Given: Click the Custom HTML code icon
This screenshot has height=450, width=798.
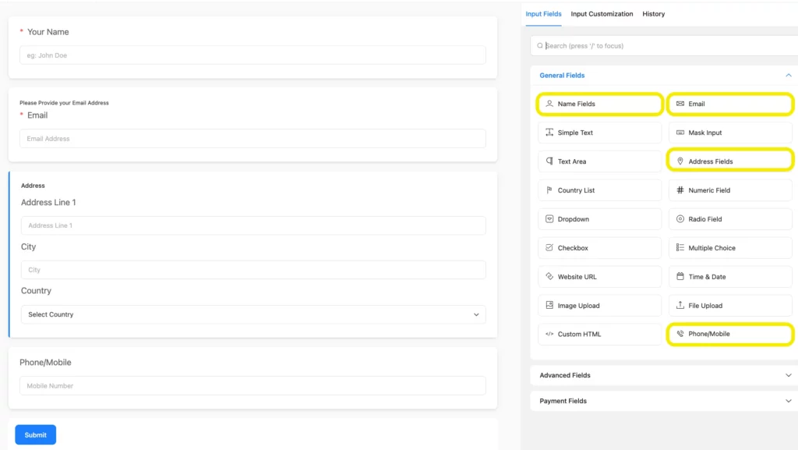Looking at the screenshot, I should click(x=549, y=334).
